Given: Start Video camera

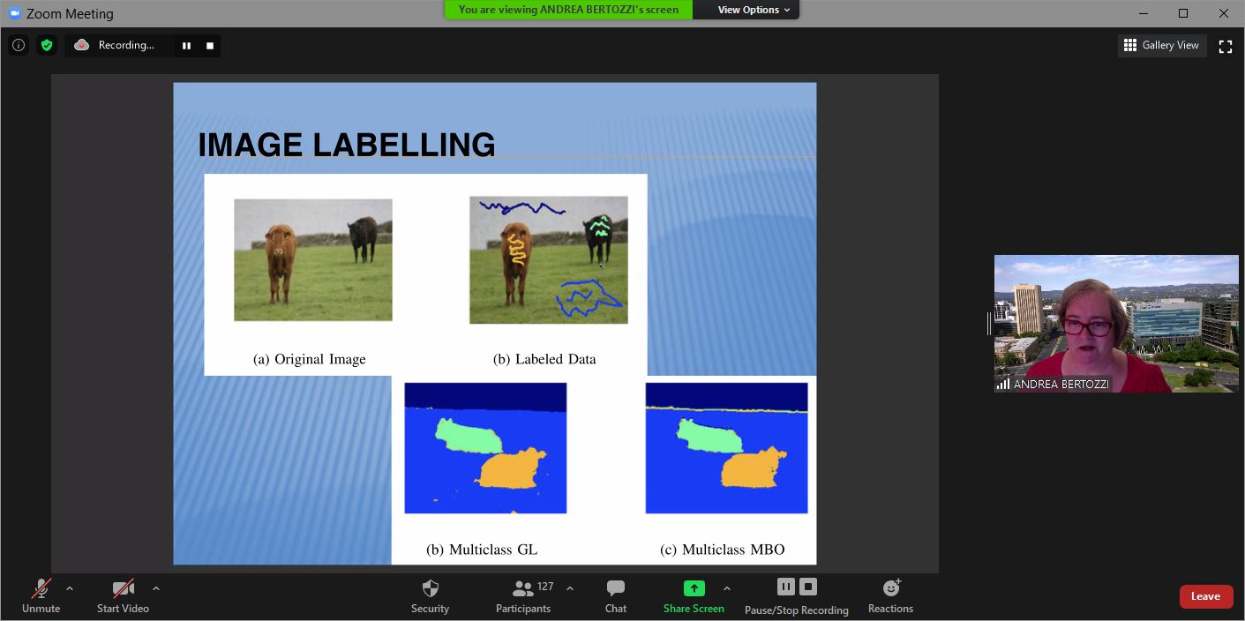Looking at the screenshot, I should [123, 596].
